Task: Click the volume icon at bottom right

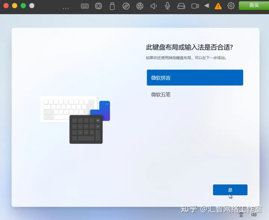Action: click(x=254, y=215)
